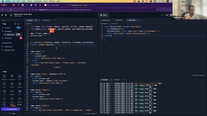This screenshot has height=116, width=207.
Task: Open the Firefox File menu
Action: tap(14, 1)
